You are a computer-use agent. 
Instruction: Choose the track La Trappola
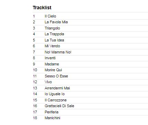(54, 34)
